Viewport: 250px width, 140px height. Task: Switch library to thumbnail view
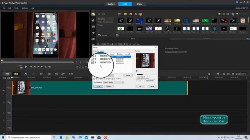(x=228, y=14)
